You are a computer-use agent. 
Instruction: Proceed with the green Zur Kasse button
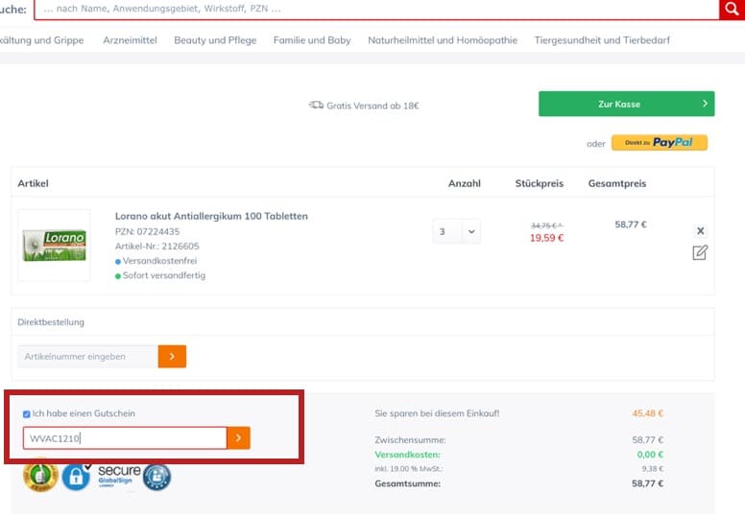pyautogui.click(x=626, y=104)
